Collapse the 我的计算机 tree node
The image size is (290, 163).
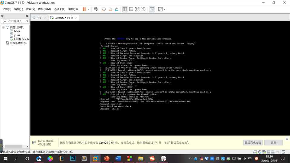[3, 27]
